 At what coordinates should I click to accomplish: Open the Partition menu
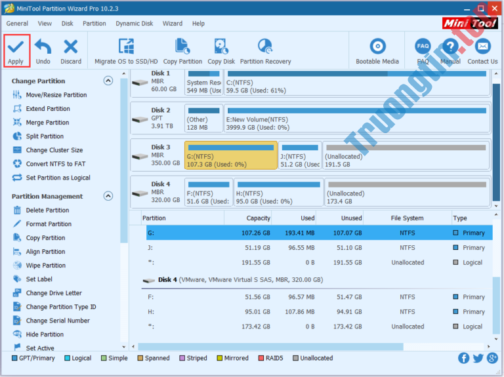(94, 24)
